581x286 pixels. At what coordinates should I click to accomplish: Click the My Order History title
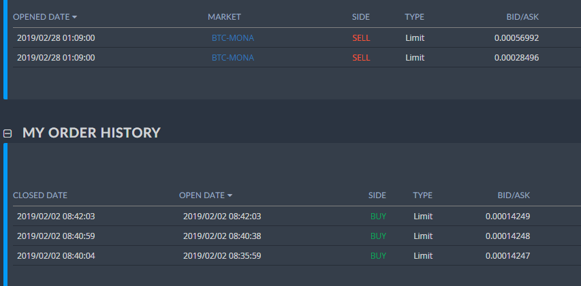tap(91, 133)
